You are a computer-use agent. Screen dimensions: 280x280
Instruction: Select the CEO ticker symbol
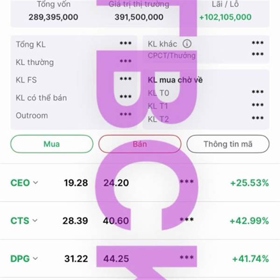click(20, 183)
